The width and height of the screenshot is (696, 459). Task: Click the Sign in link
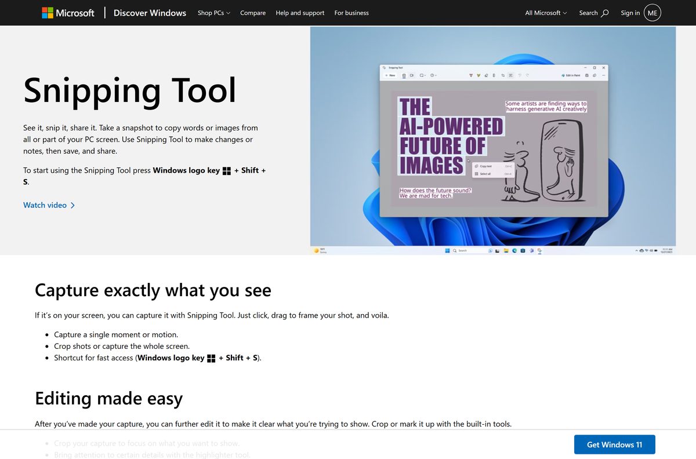630,13
